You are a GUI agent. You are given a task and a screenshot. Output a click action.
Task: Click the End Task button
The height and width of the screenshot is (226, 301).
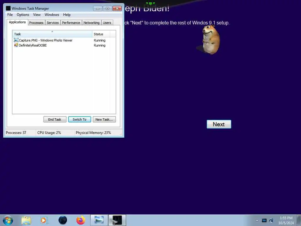(55, 119)
